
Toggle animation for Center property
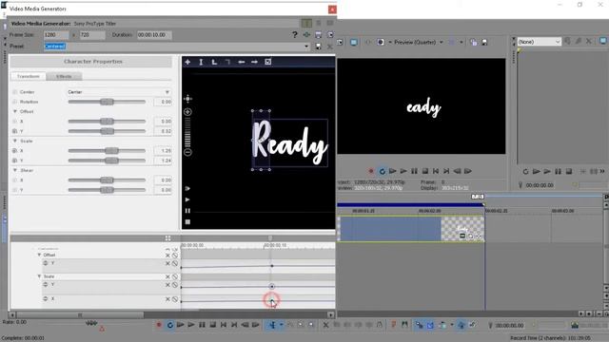click(15, 92)
